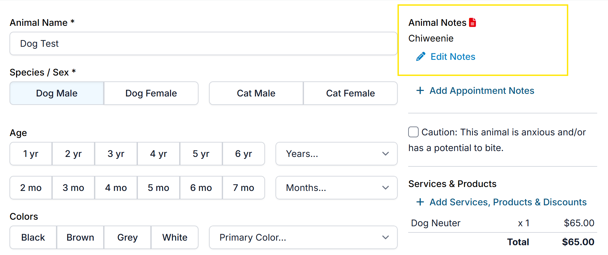The image size is (608, 255).
Task: Select the Cat Female option
Action: click(350, 93)
